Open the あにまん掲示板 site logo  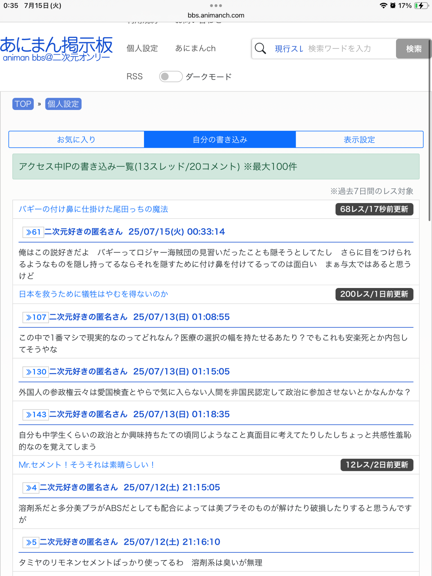pyautogui.click(x=56, y=49)
